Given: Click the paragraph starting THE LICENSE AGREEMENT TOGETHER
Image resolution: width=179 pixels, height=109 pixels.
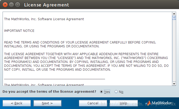Looking at the screenshot, I should coord(86,62).
